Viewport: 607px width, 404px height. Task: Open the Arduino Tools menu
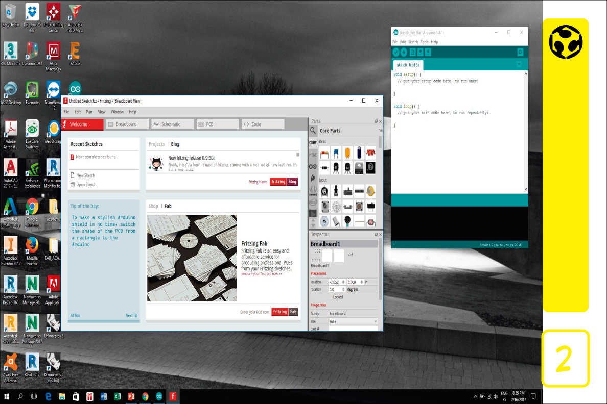point(424,42)
